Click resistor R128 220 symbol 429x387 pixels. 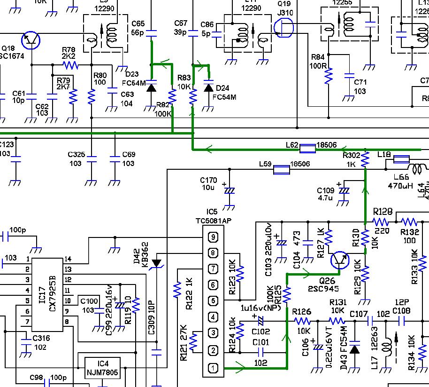click(x=381, y=222)
